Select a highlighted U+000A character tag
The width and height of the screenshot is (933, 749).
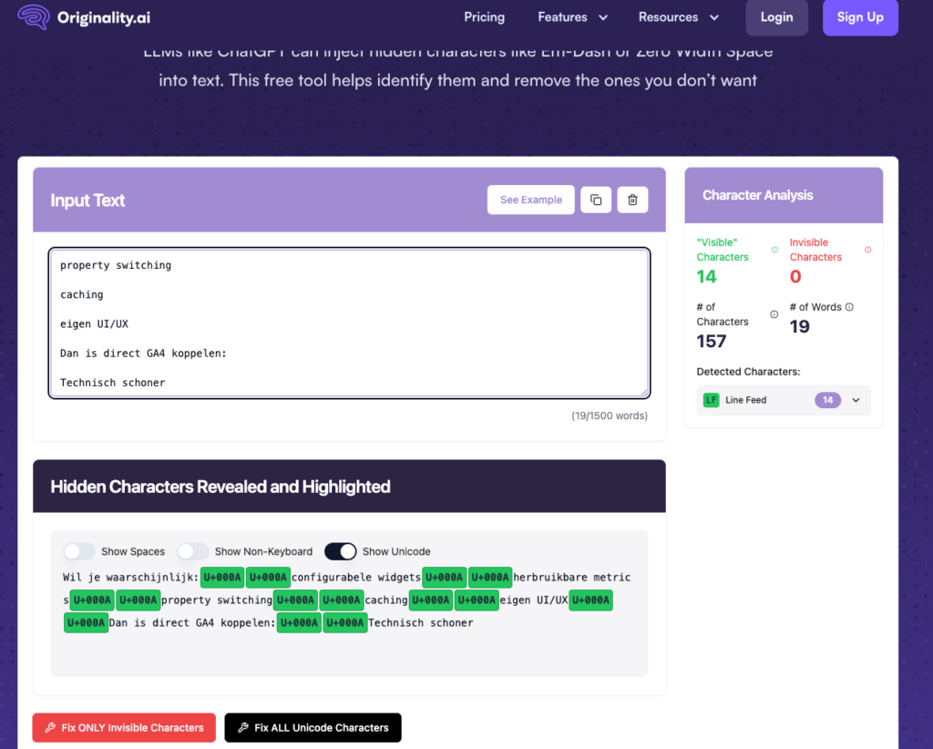(223, 577)
